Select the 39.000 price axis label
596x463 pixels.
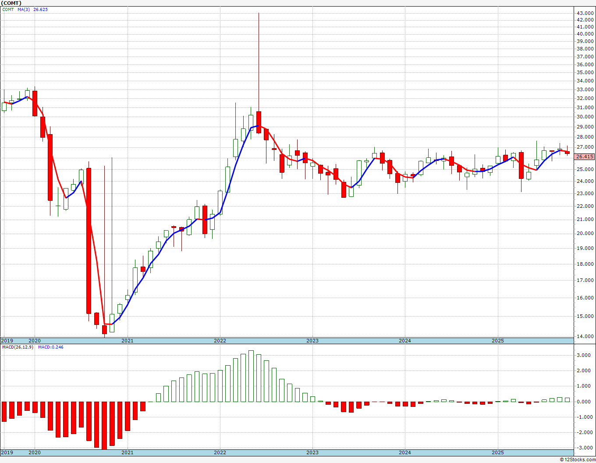[585, 42]
